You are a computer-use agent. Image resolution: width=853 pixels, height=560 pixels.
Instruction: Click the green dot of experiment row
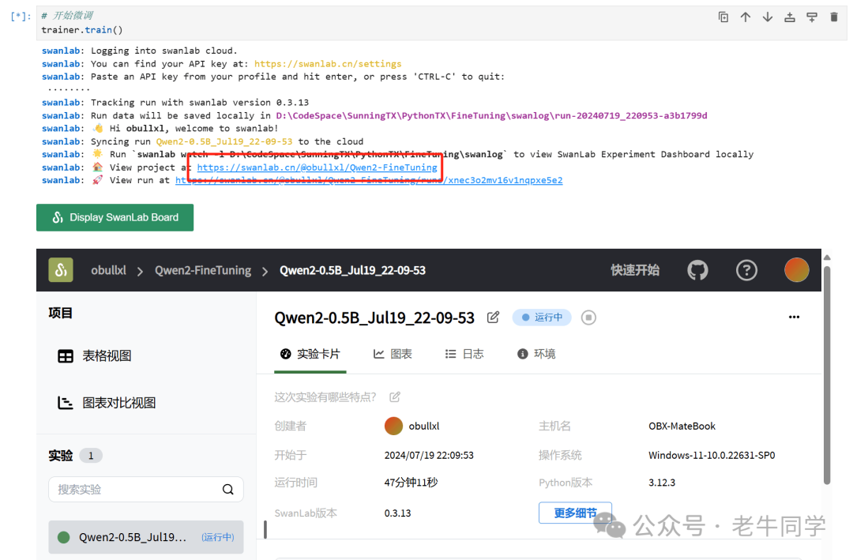[64, 537]
